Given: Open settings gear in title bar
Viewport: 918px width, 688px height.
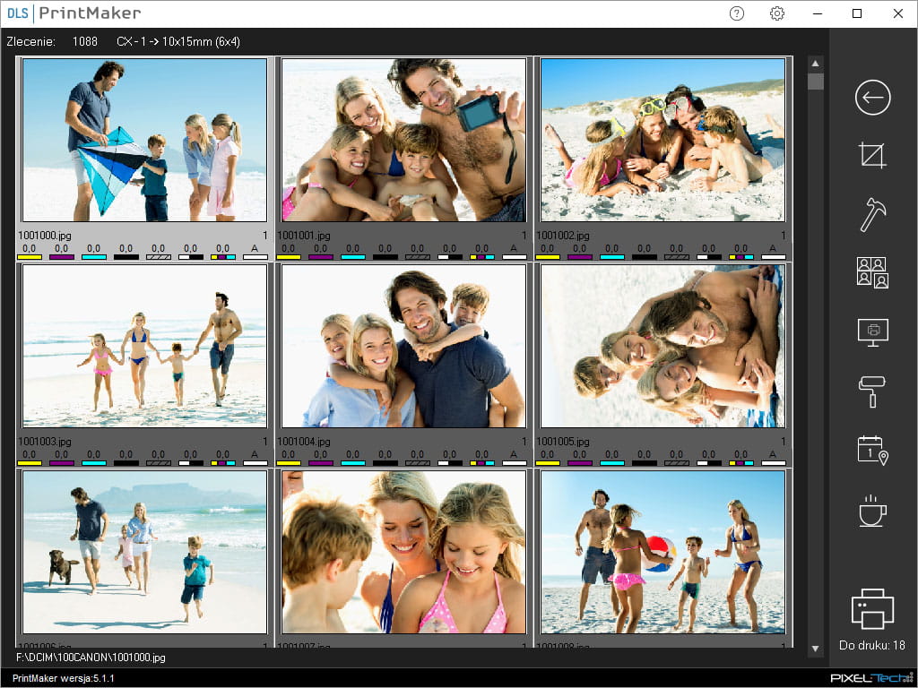Looking at the screenshot, I should (x=777, y=13).
